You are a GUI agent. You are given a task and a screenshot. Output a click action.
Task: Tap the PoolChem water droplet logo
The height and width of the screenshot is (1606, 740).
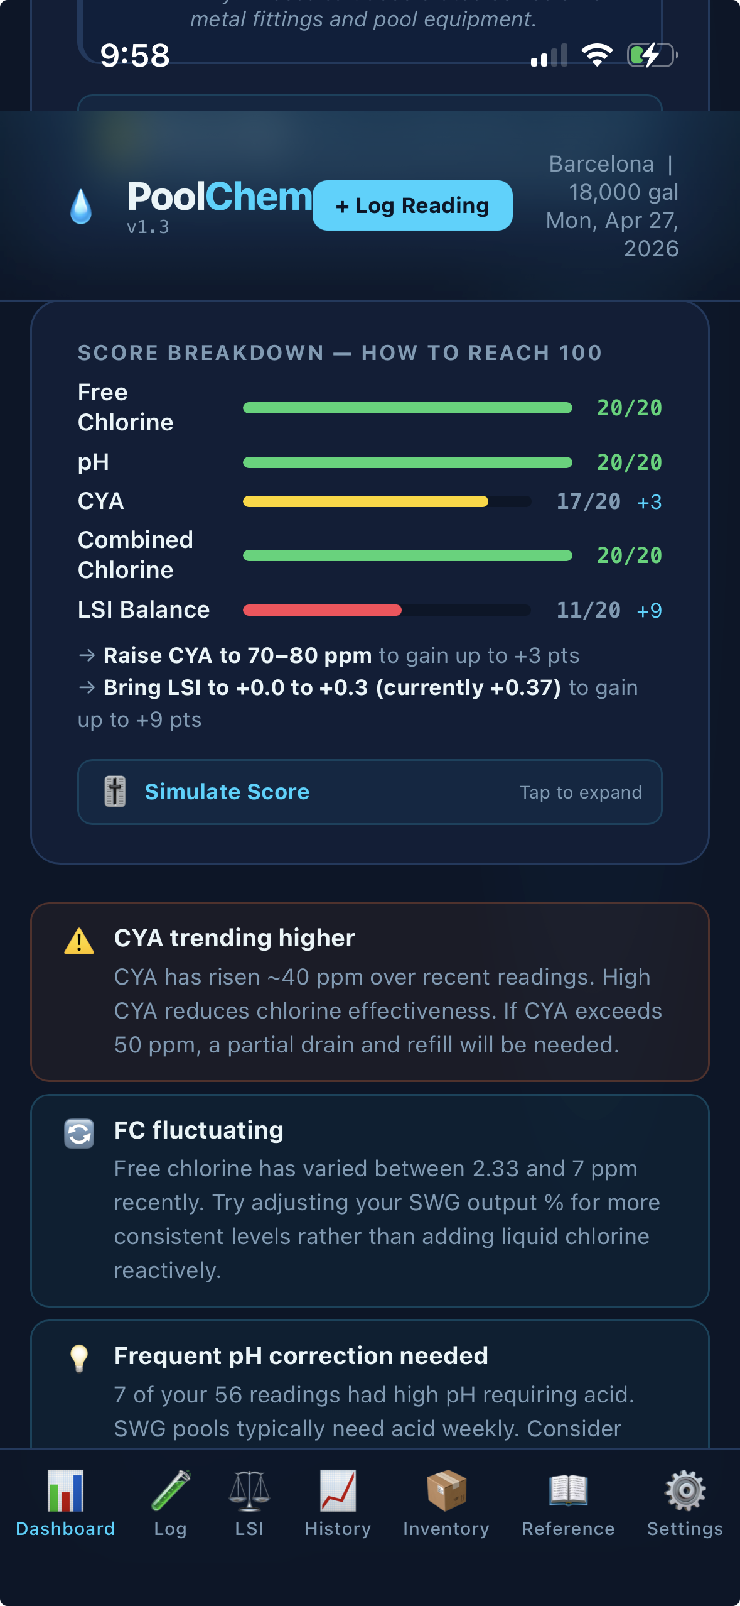tap(81, 206)
